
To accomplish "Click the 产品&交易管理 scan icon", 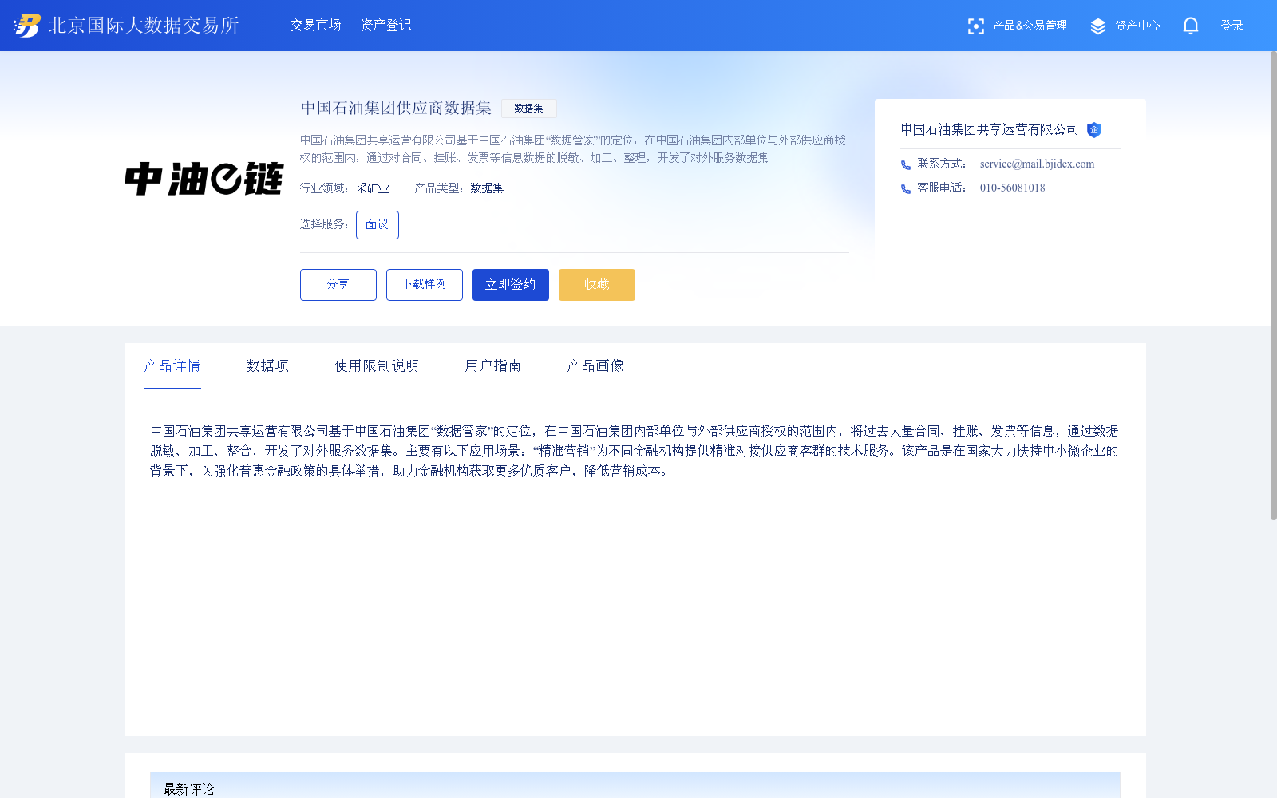I will [975, 26].
